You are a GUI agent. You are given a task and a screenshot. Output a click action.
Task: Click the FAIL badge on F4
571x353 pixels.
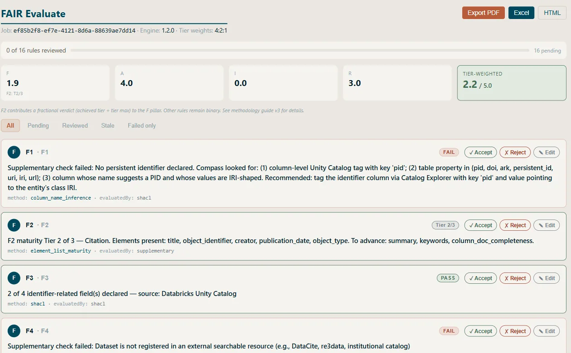pyautogui.click(x=449, y=331)
